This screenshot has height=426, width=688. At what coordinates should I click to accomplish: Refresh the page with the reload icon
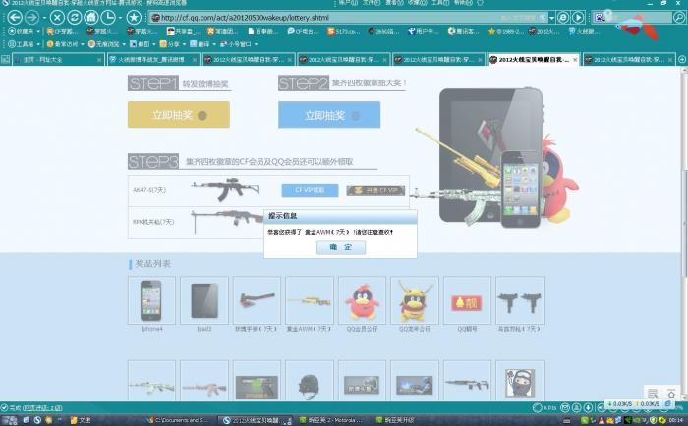74,18
